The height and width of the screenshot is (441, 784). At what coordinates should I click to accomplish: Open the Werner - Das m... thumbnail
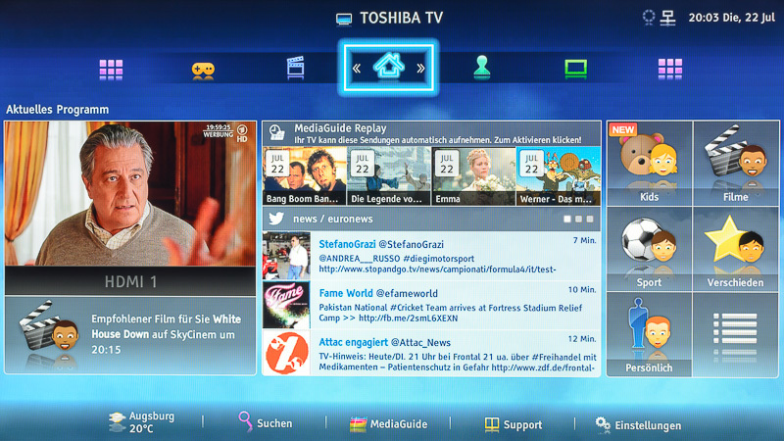[x=559, y=176]
